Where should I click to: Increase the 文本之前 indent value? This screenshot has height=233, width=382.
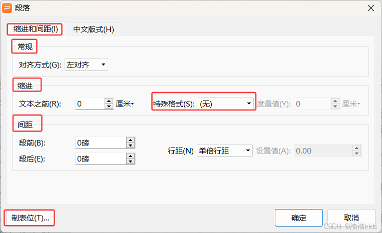(109, 101)
